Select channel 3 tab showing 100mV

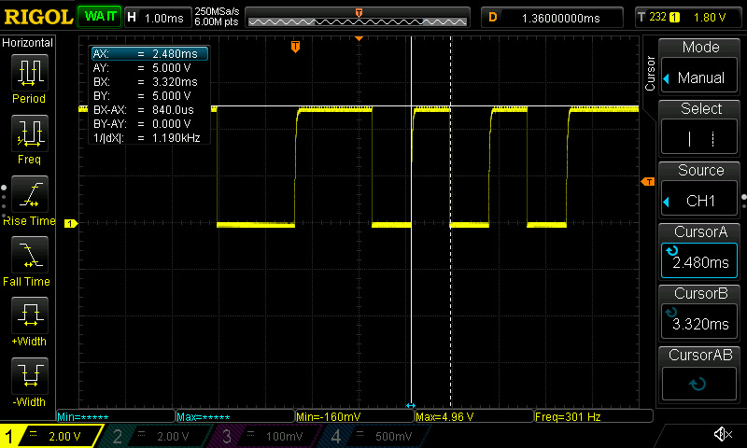pyautogui.click(x=267, y=436)
